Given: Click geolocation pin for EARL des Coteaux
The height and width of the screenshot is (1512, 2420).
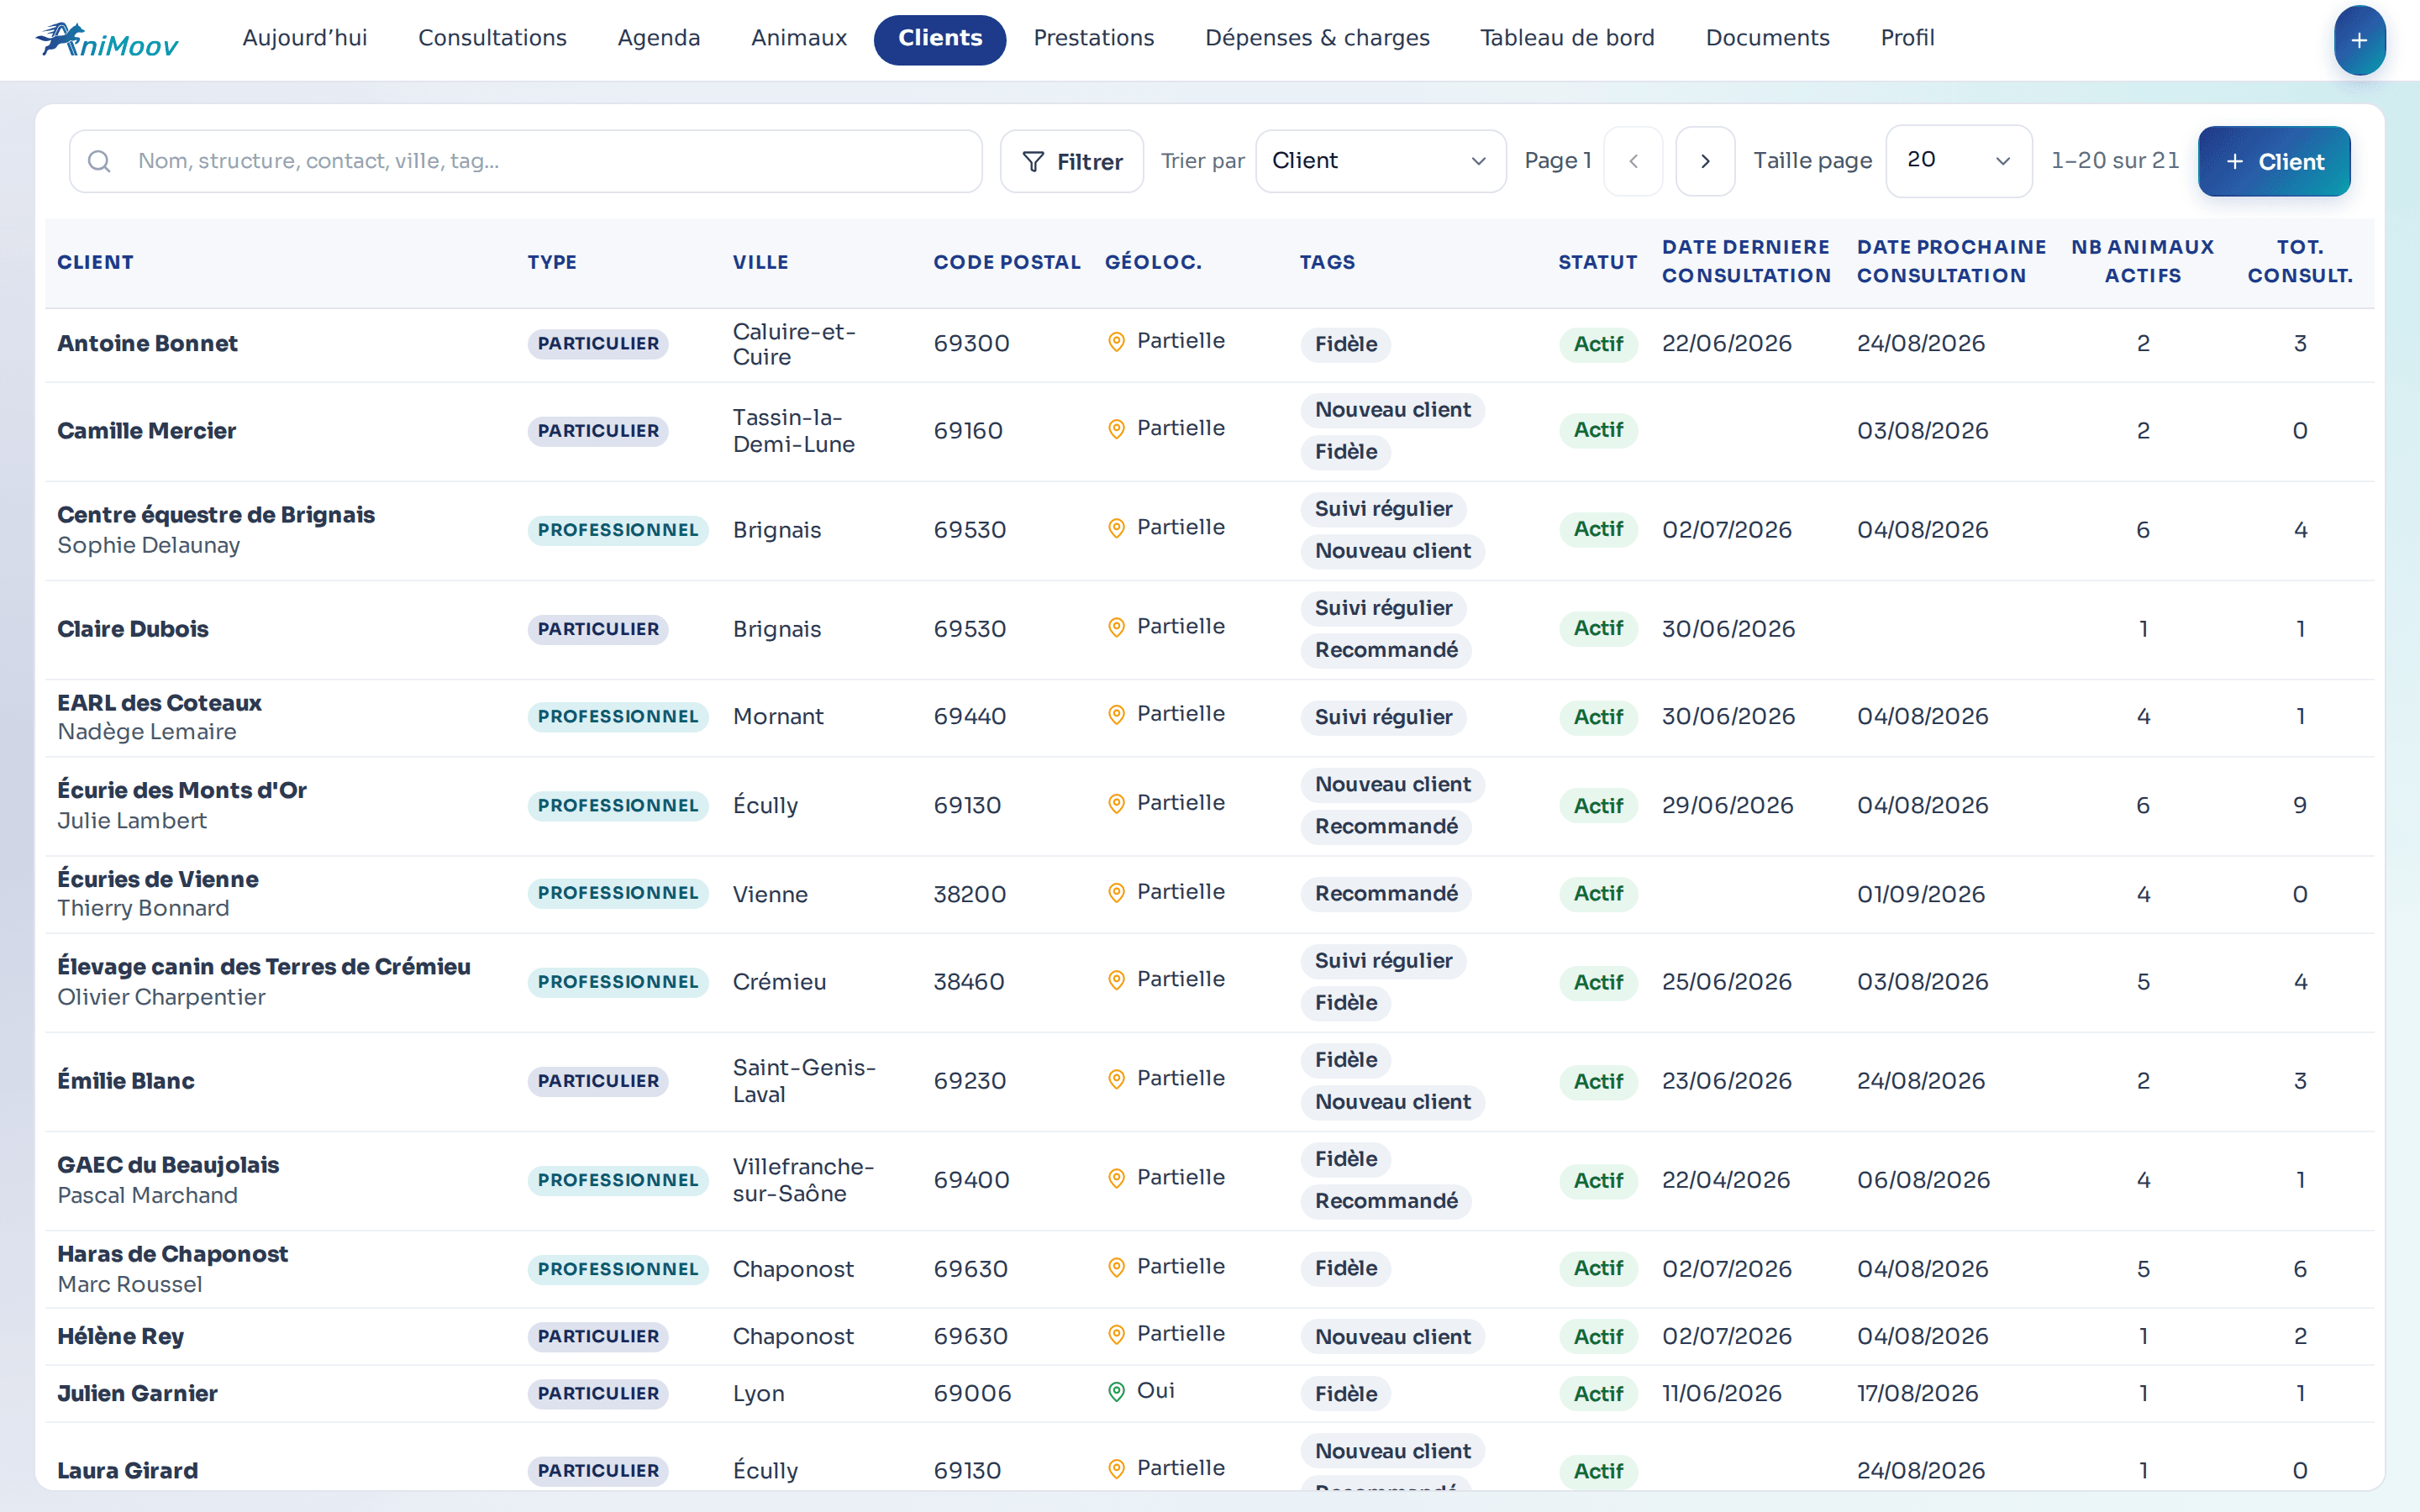Looking at the screenshot, I should point(1117,714).
